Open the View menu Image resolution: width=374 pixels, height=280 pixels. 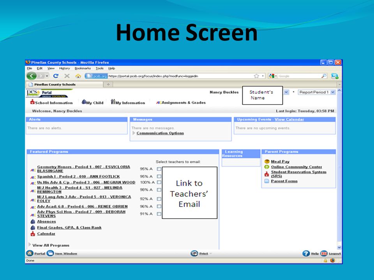click(x=51, y=68)
